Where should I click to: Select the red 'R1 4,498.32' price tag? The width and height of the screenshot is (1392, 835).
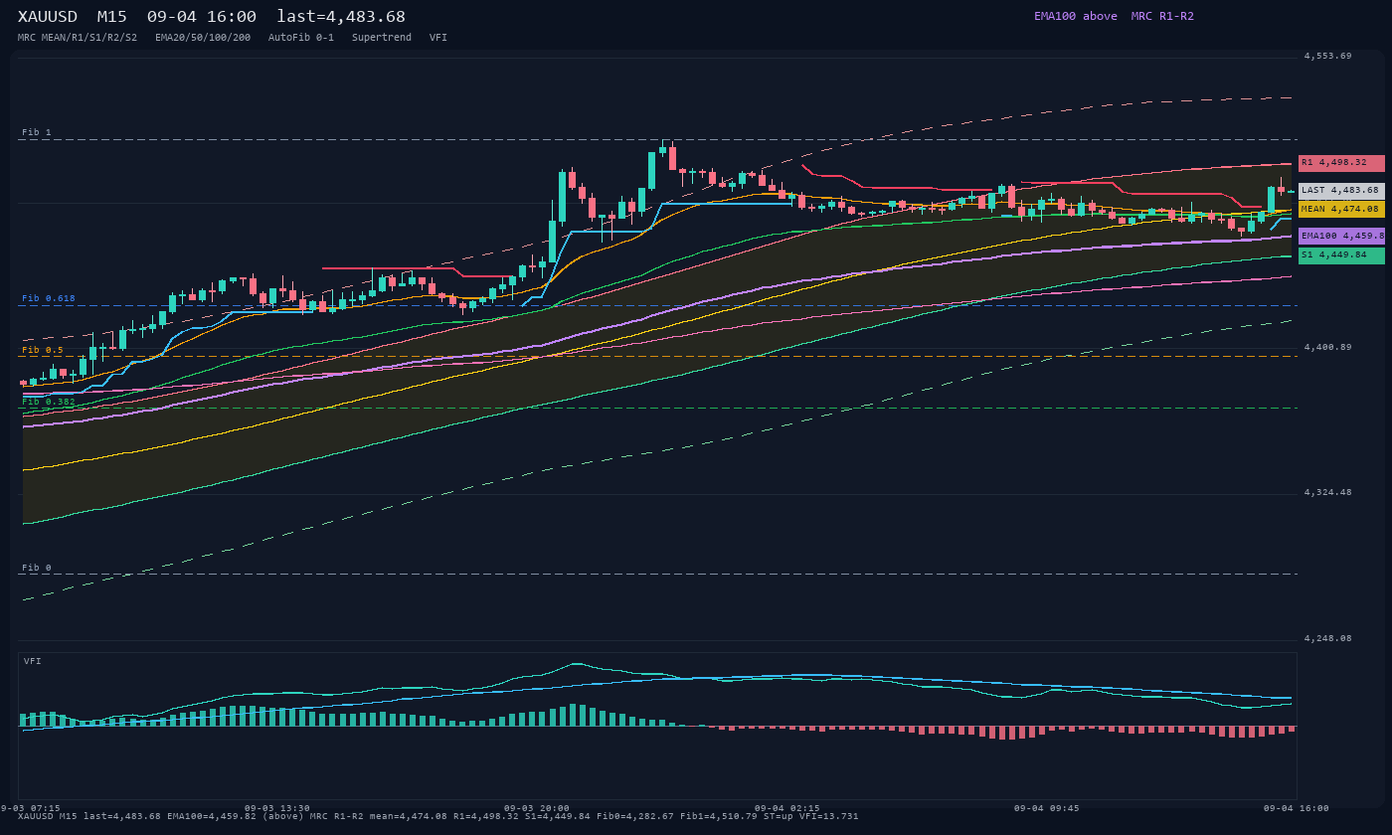[1341, 163]
